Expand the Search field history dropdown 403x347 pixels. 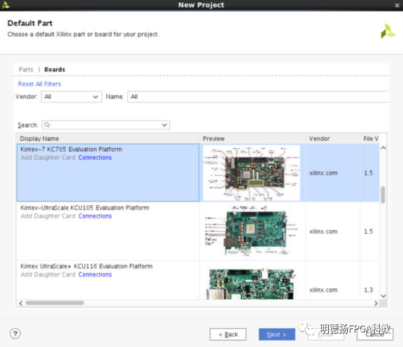164,125
